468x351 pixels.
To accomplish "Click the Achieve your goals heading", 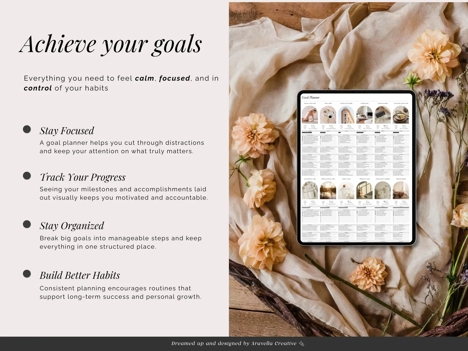I will tap(111, 44).
